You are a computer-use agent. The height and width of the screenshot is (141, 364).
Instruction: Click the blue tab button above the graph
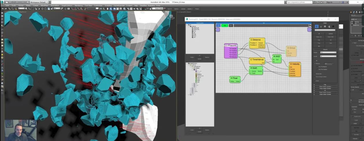(218, 25)
